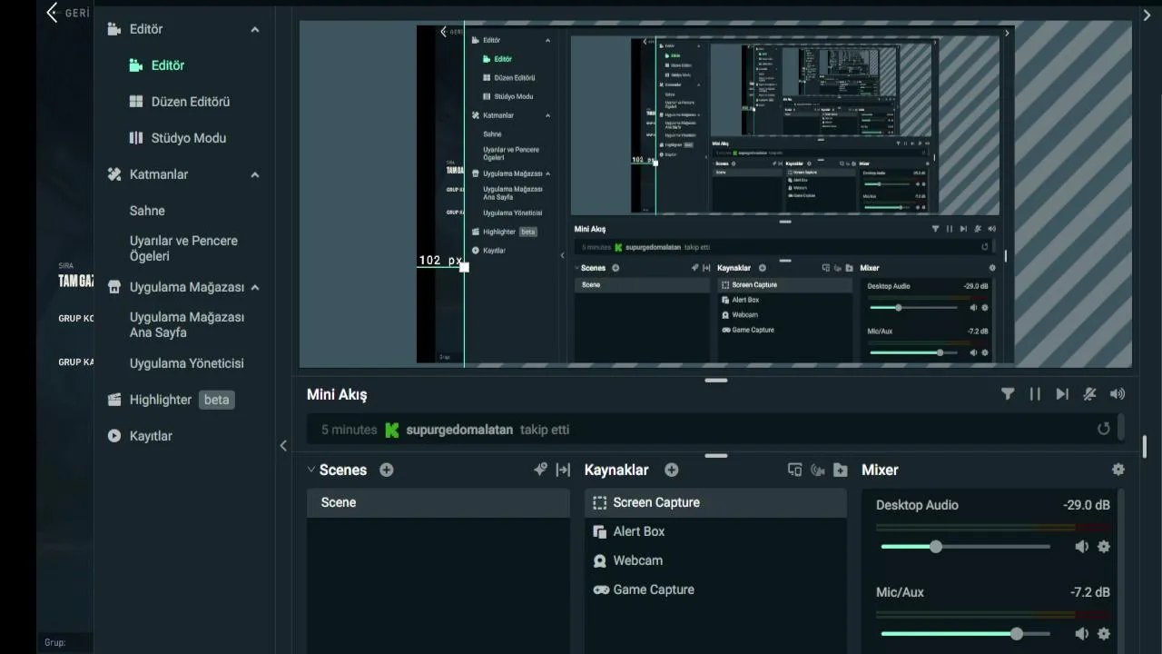Open Uygulama Yöneticisi
Viewport: 1162px width, 654px height.
187,363
